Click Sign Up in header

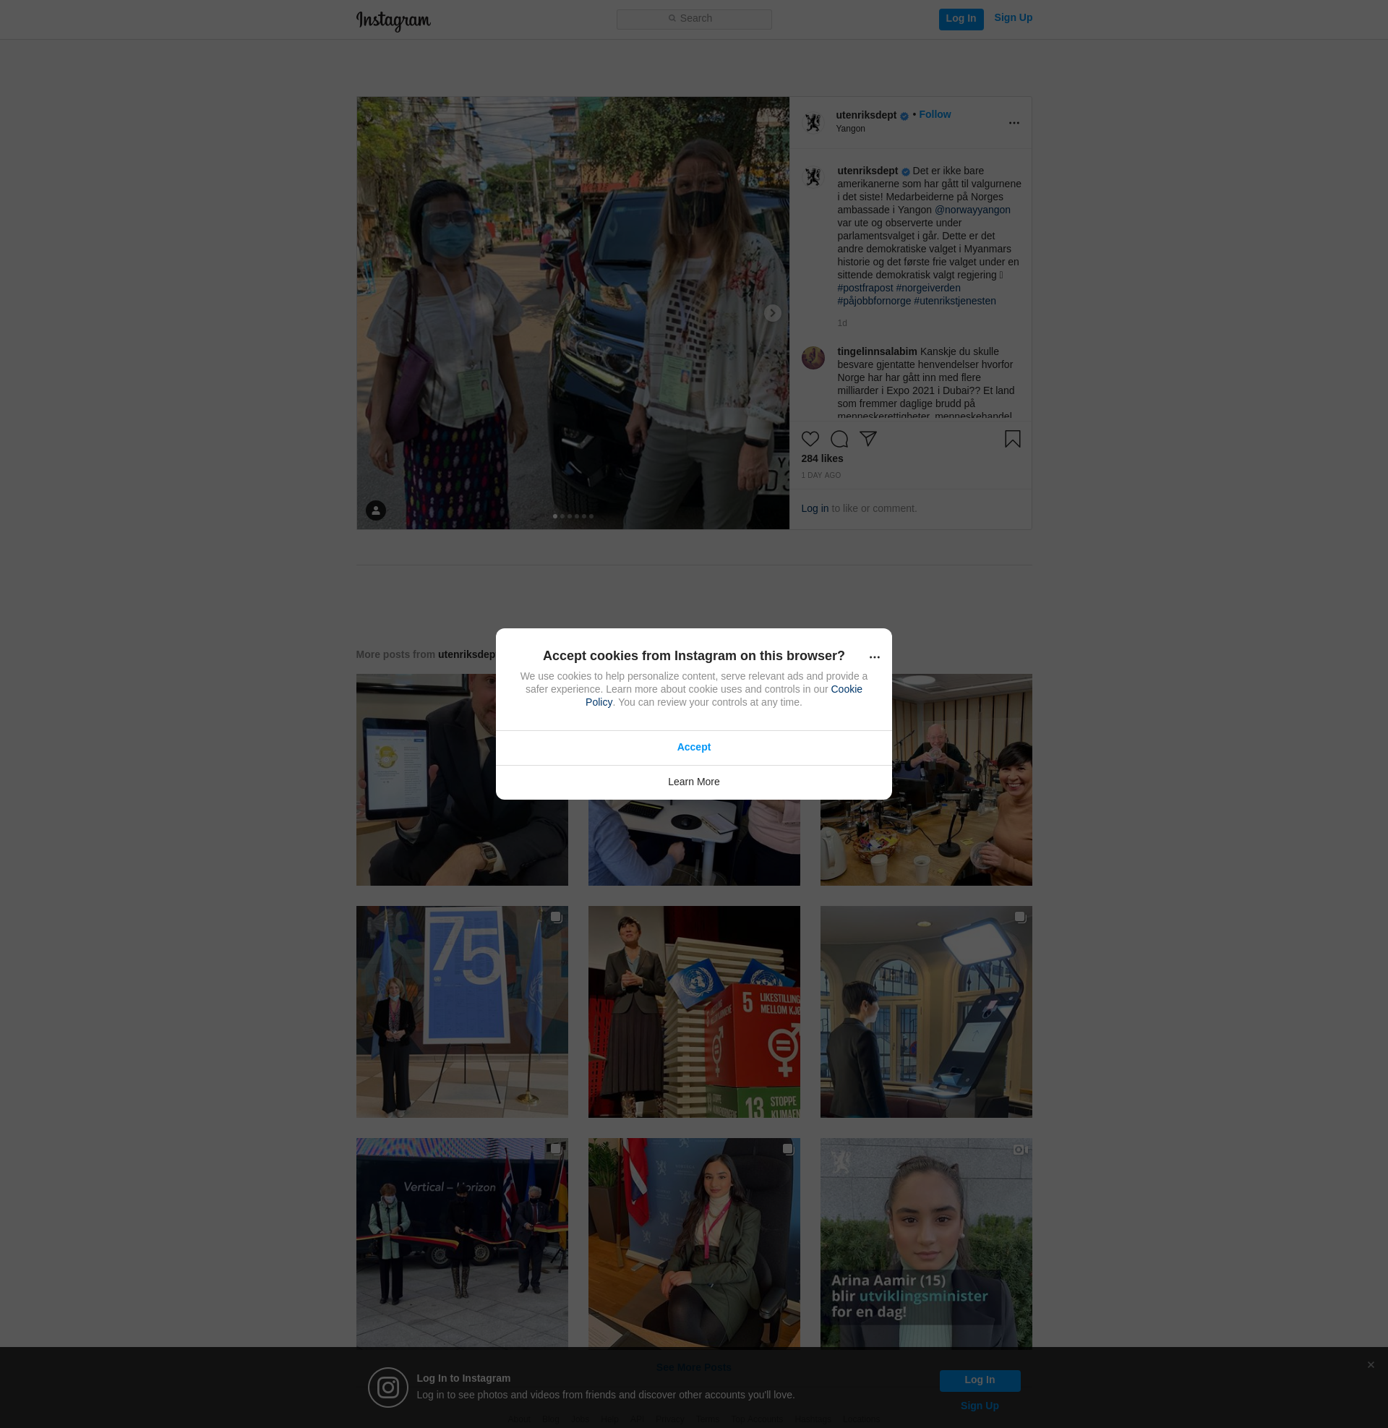1013,17
